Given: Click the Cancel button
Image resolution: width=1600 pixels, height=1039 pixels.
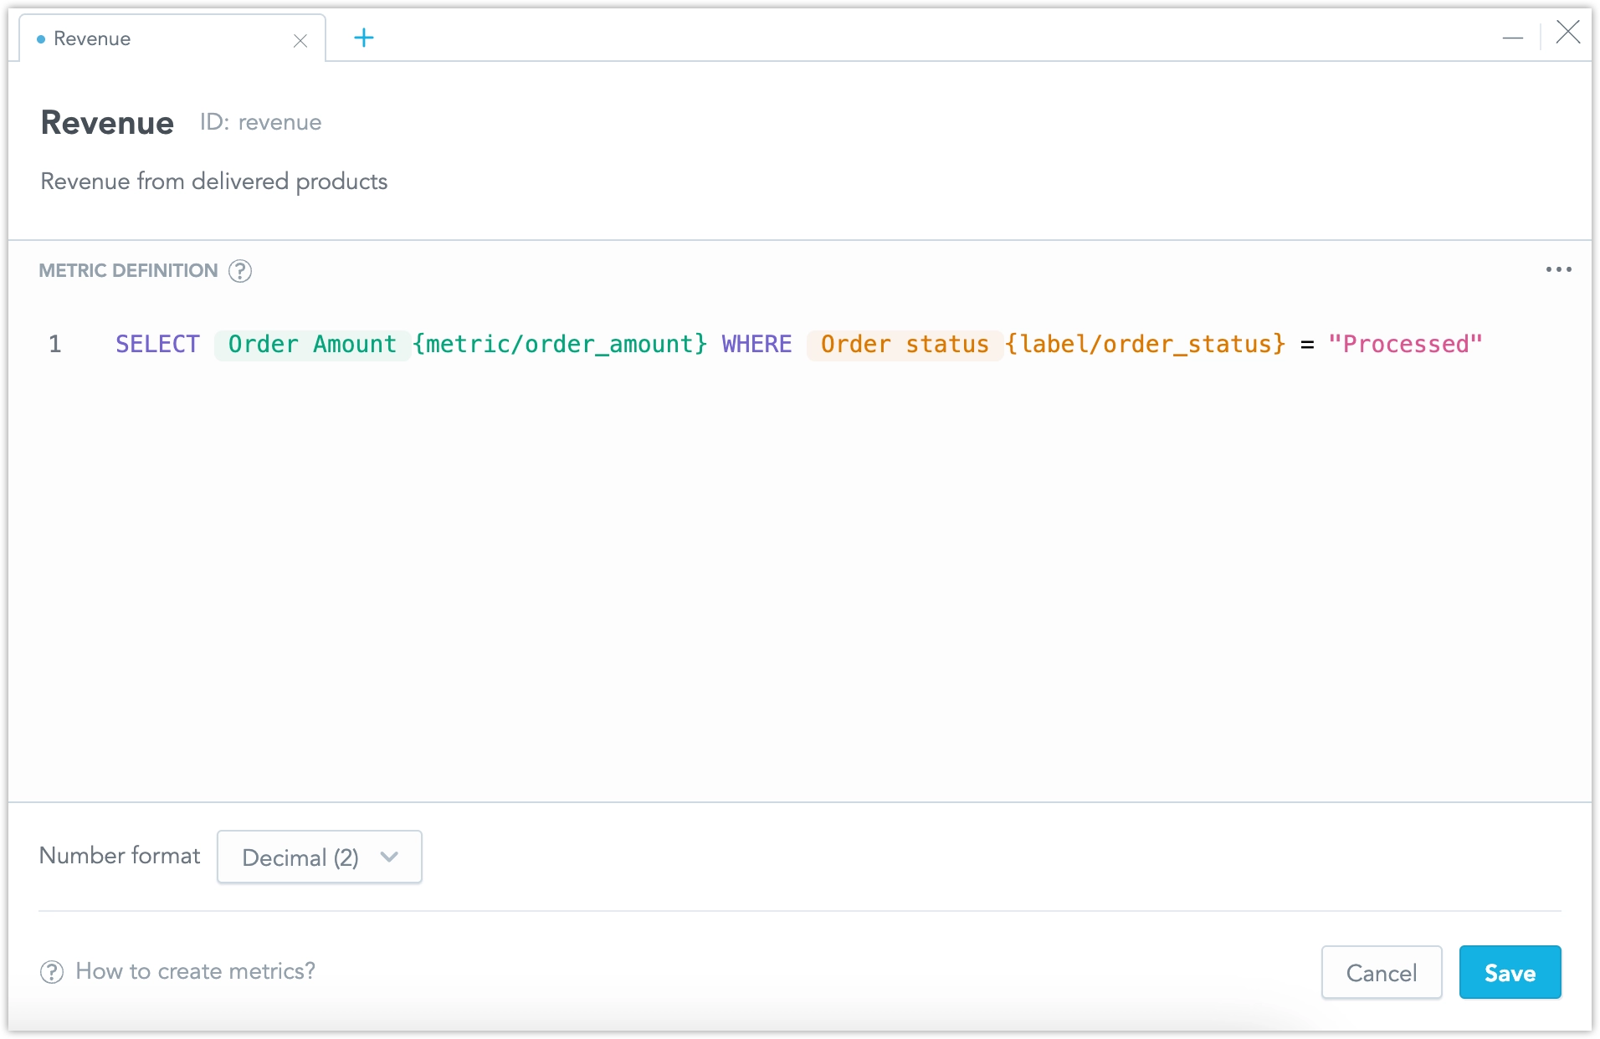Looking at the screenshot, I should pyautogui.click(x=1382, y=972).
